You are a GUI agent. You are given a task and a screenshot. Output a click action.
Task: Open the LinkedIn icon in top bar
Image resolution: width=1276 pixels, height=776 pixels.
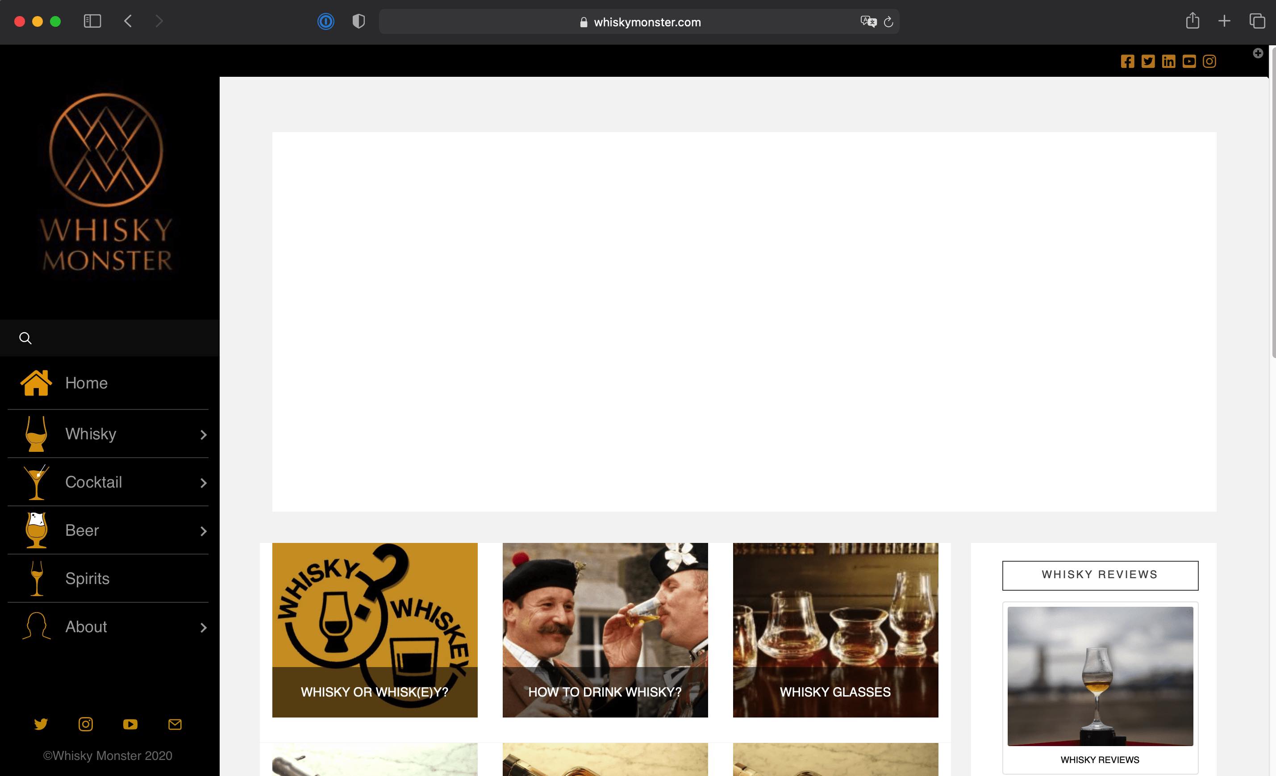[x=1168, y=62]
